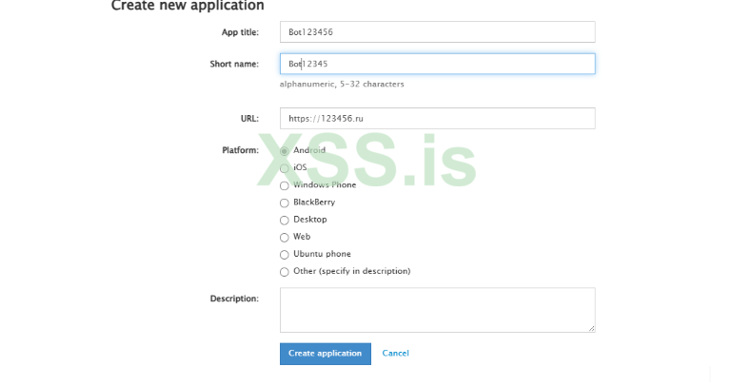The width and height of the screenshot is (733, 386).
Task: Select the Android platform radio button
Action: (x=285, y=151)
